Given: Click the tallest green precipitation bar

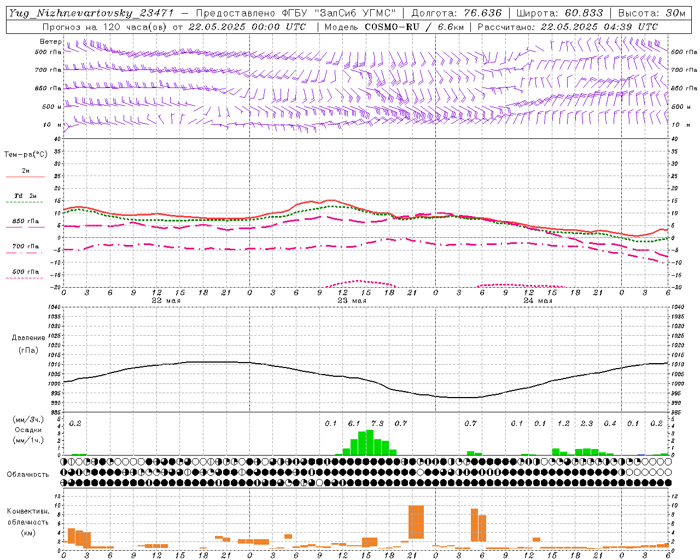Looking at the screenshot, I should [x=370, y=442].
